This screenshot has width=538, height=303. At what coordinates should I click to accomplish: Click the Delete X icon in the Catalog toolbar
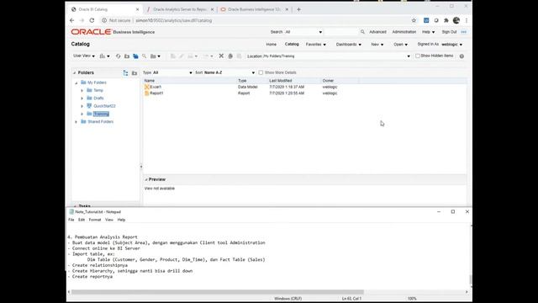click(221, 56)
